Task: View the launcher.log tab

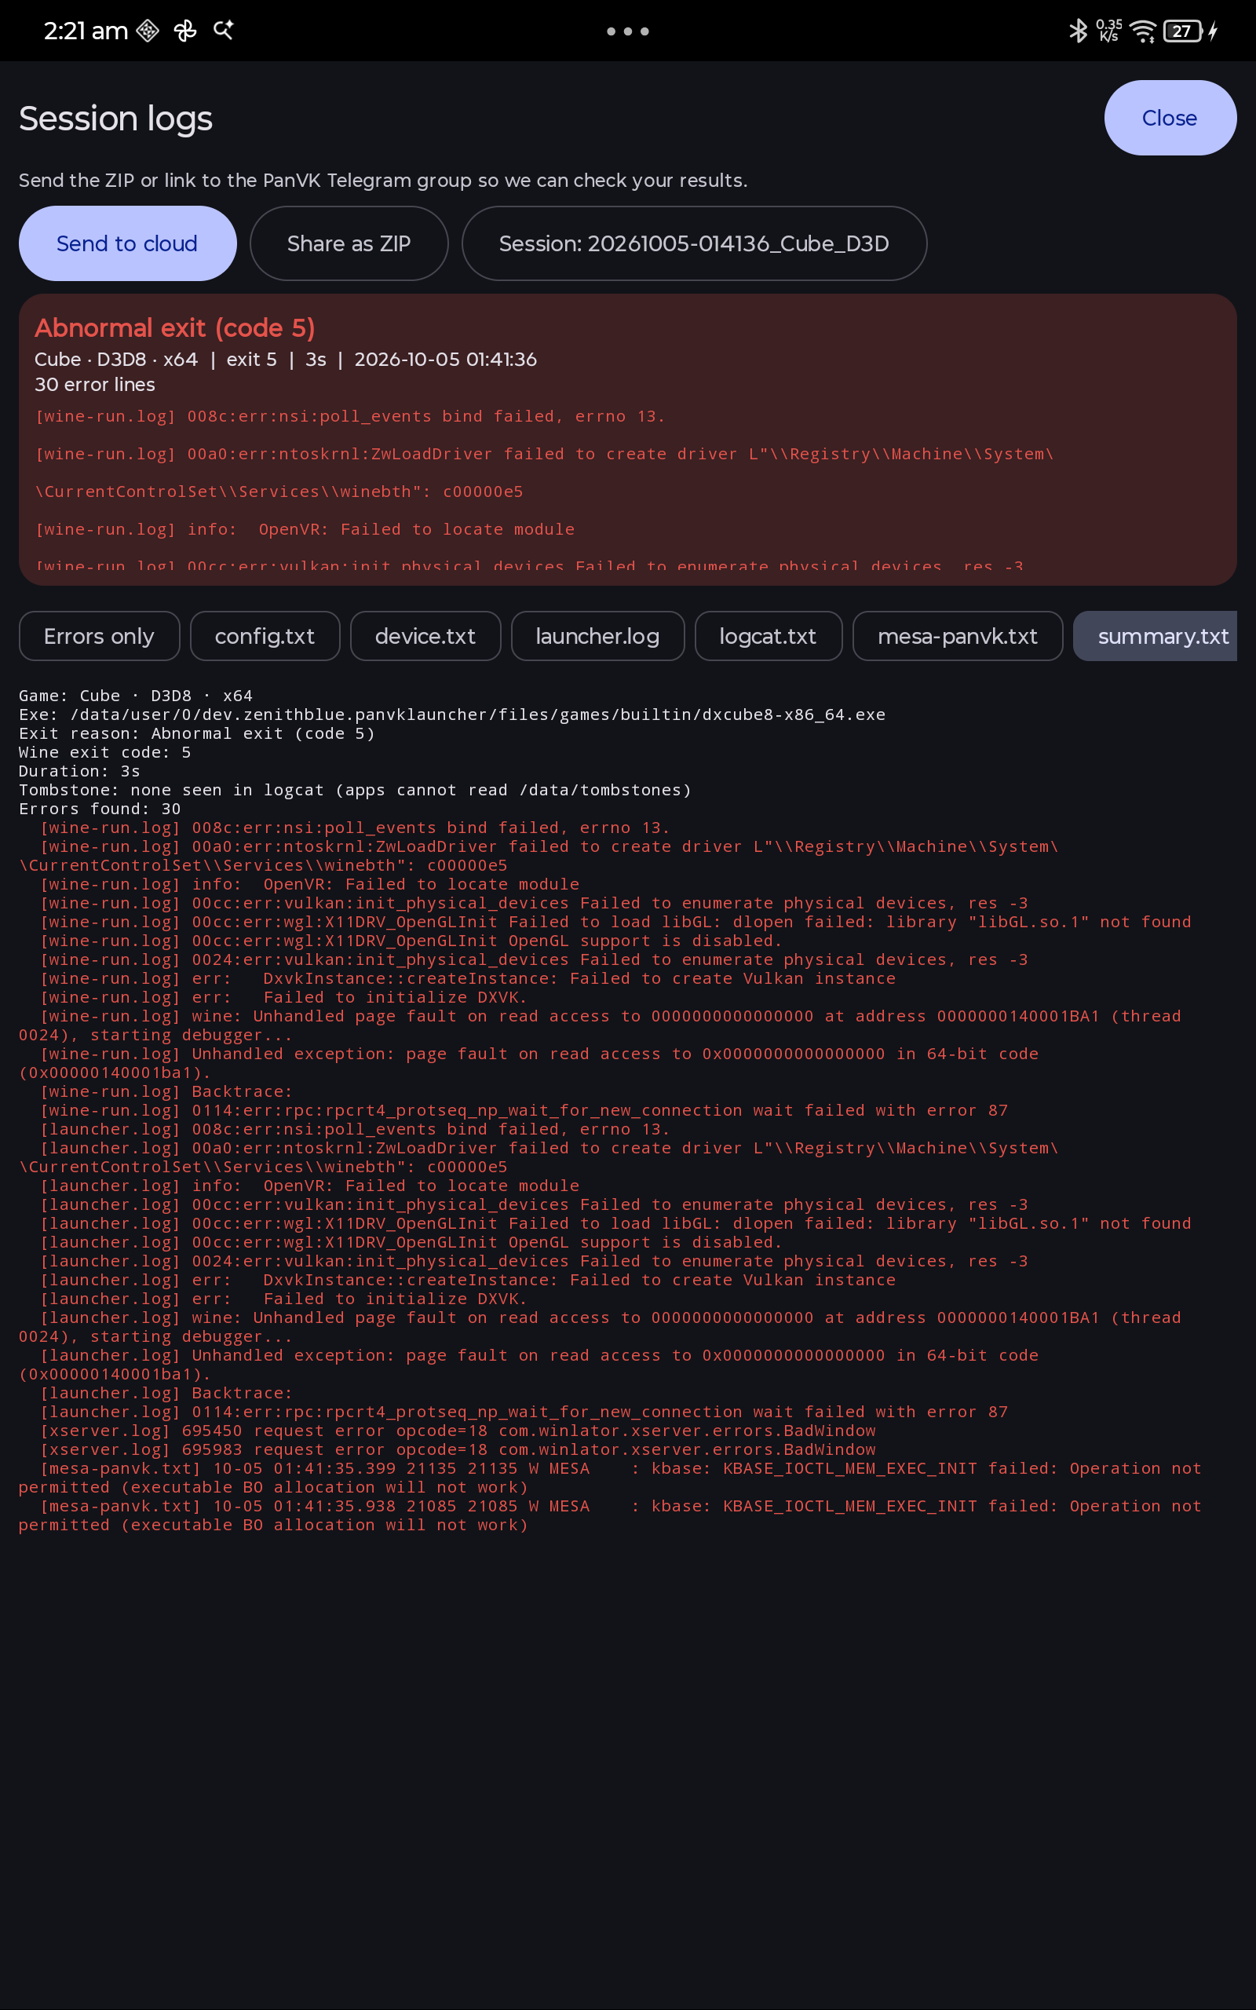Action: point(597,636)
